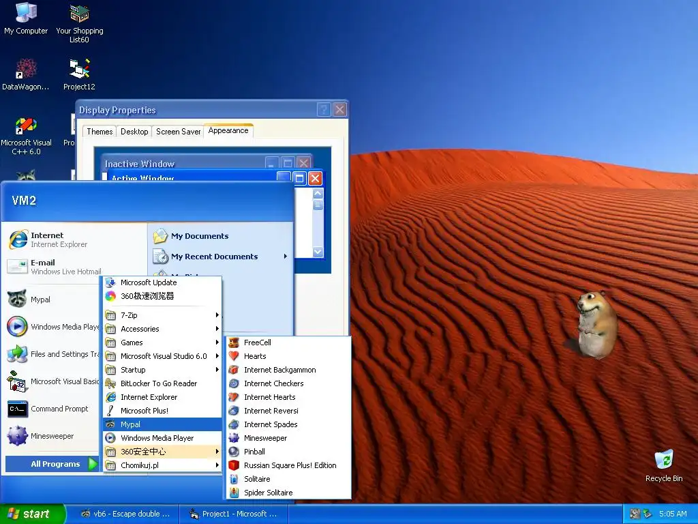698x524 pixels.
Task: Expand the 7-Zip program folder
Action: coord(162,315)
